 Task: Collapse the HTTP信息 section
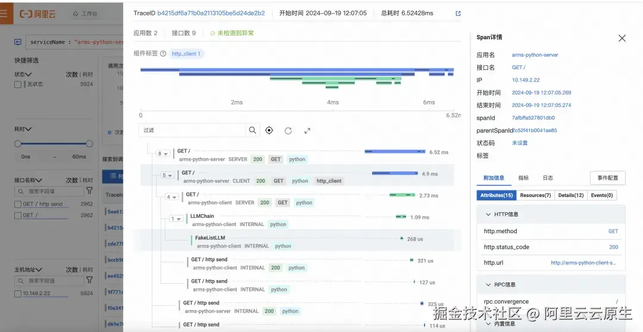(x=488, y=214)
